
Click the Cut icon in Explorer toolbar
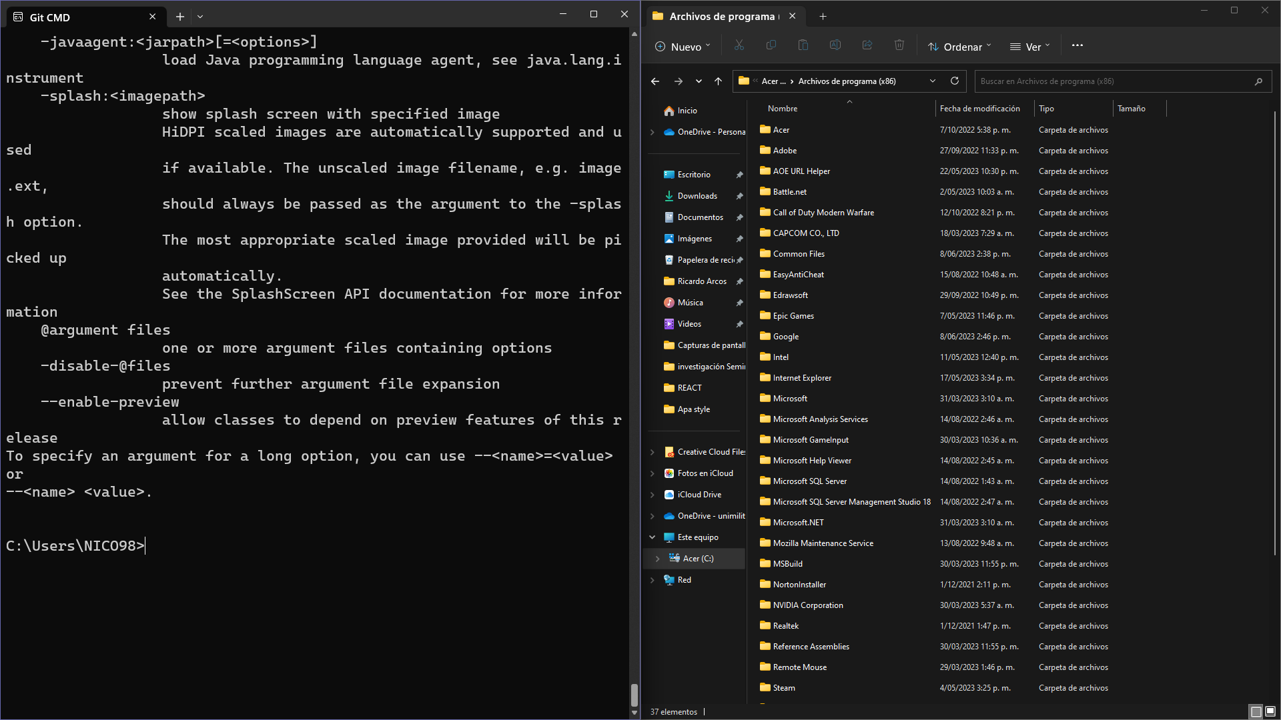(x=739, y=45)
